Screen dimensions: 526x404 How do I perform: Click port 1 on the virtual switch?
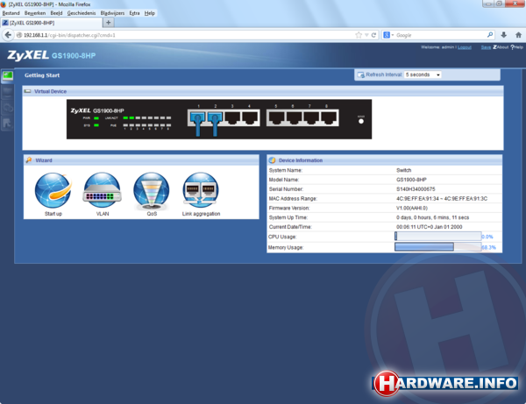[196, 118]
